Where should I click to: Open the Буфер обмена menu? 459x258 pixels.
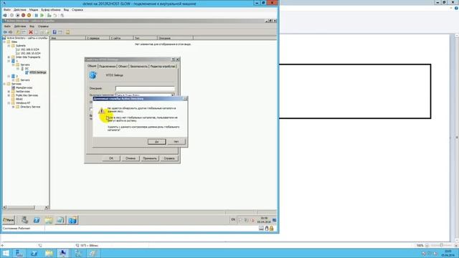[51, 9]
